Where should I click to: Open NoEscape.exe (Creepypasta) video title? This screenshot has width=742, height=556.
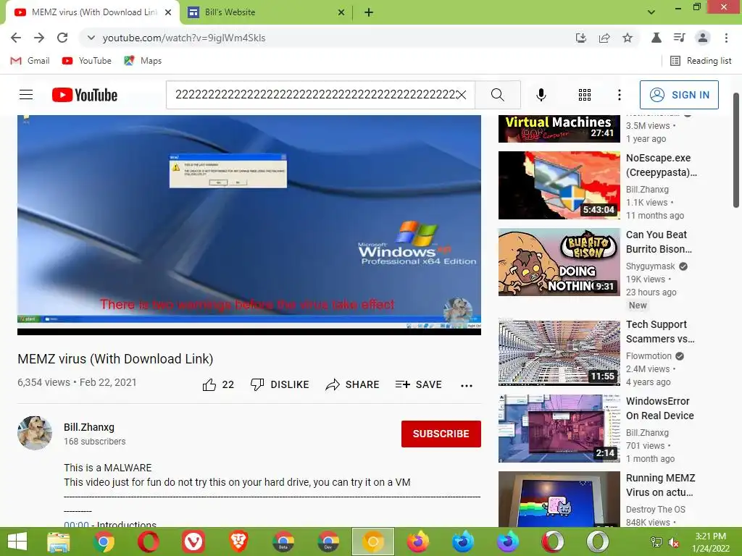pos(661,165)
